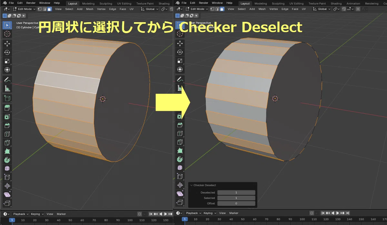Open pivot point dropdown in right window
The width and height of the screenshot is (387, 225).
click(x=336, y=9)
